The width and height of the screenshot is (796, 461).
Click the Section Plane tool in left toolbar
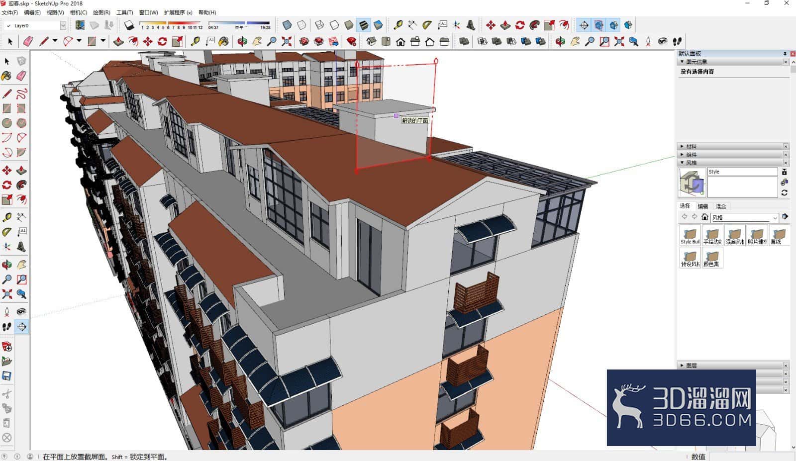[21, 327]
